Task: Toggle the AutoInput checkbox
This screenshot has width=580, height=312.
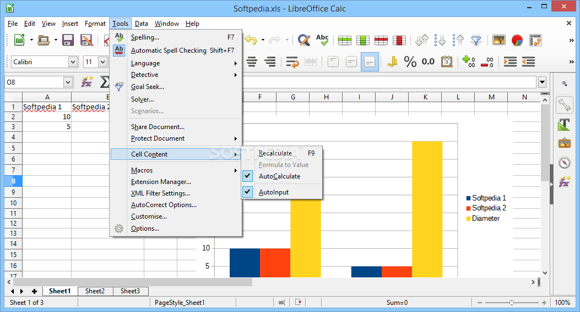Action: click(x=247, y=192)
